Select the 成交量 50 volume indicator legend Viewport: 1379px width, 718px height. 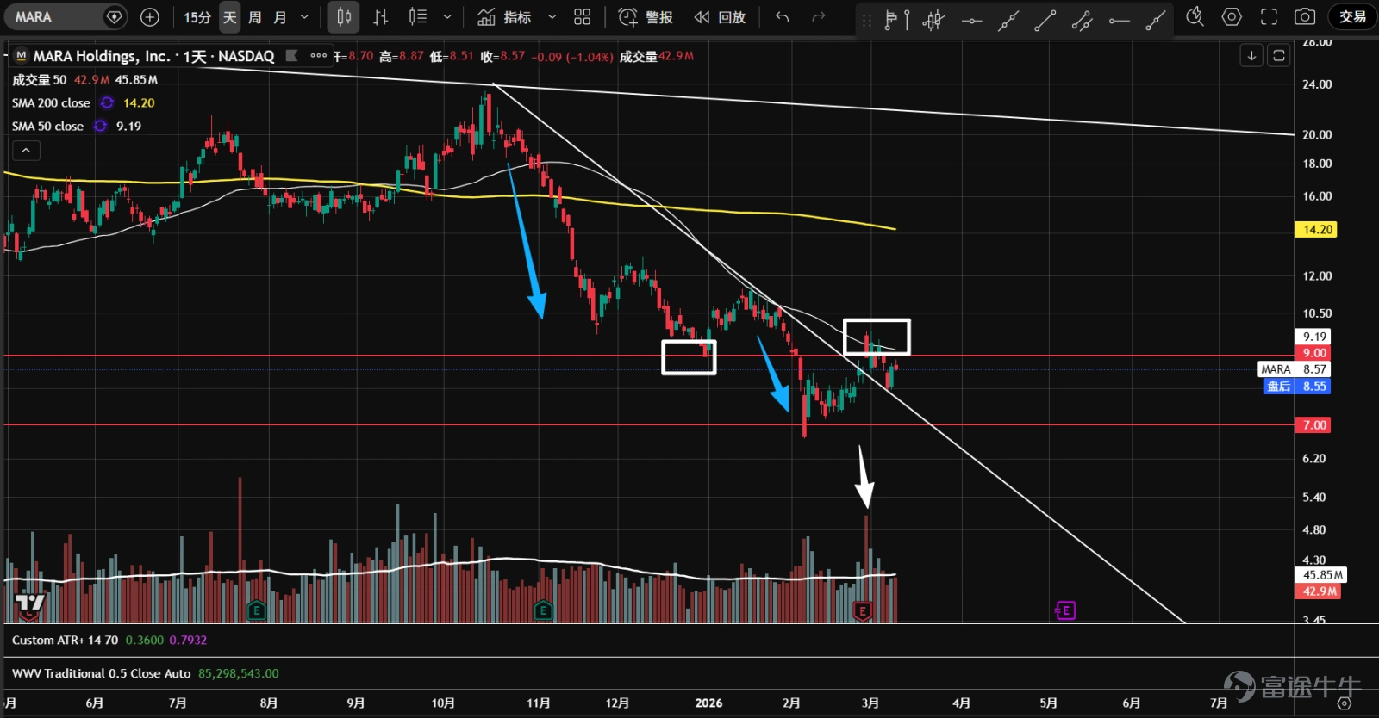coord(39,79)
